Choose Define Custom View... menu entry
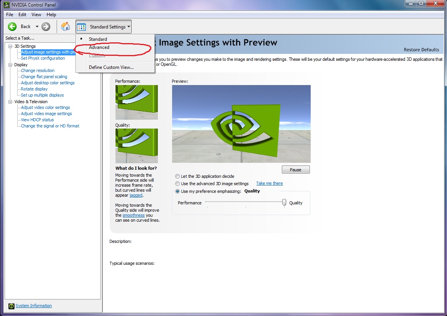447x316 pixels. (x=111, y=67)
